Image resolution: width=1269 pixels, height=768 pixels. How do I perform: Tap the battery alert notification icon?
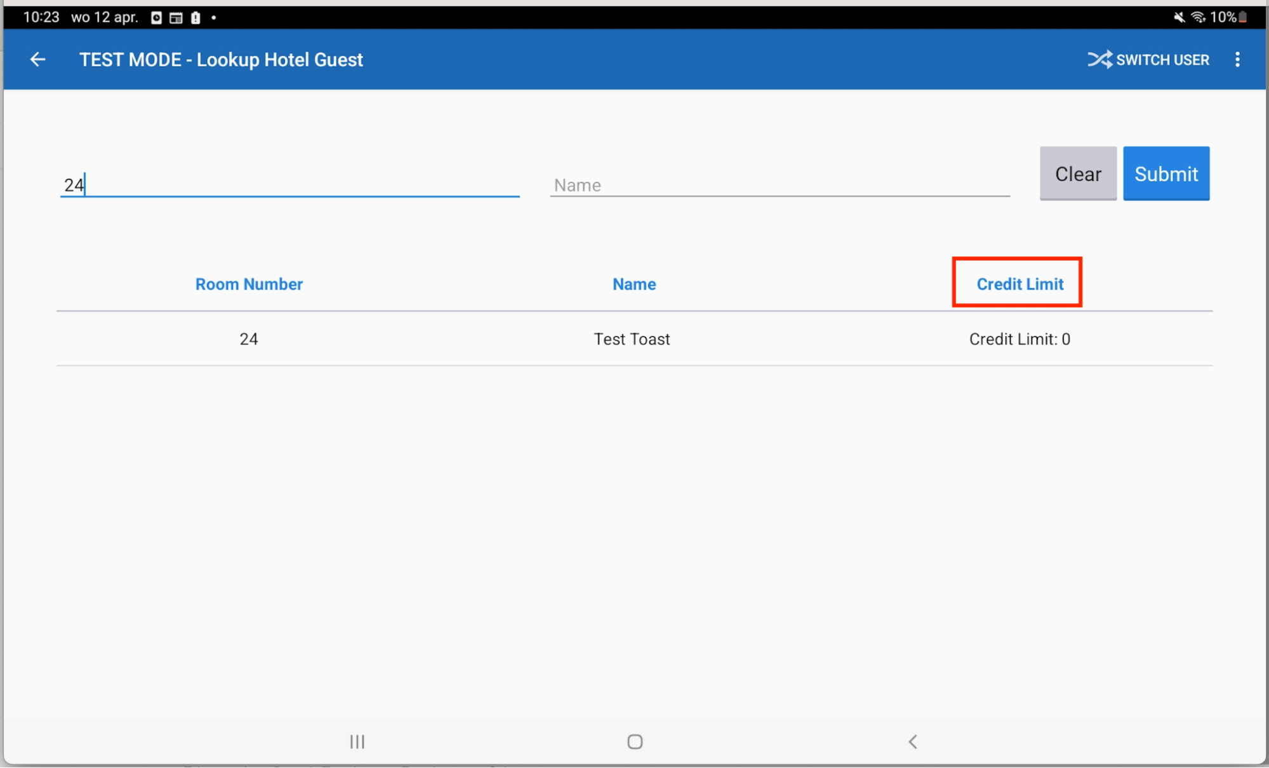195,18
